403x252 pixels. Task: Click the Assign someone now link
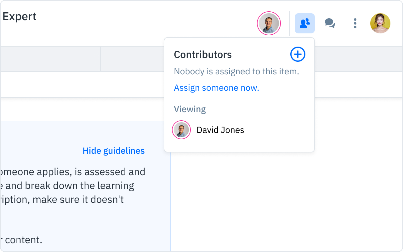pyautogui.click(x=216, y=88)
